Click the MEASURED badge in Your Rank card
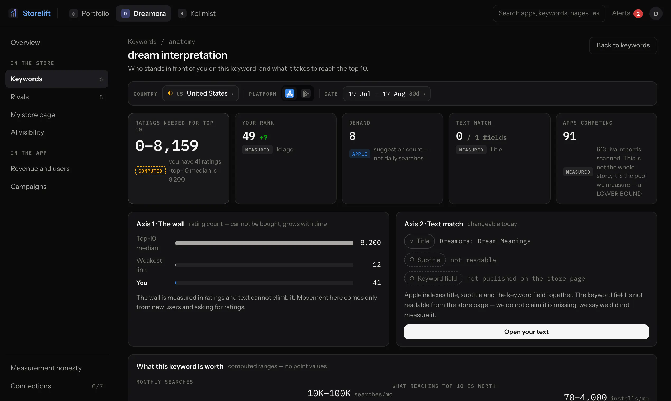Screen dimensions: 671x401 coord(257,150)
